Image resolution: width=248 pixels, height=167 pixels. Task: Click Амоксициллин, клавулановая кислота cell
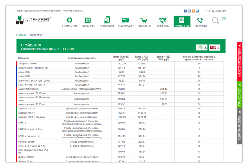coord(82,89)
